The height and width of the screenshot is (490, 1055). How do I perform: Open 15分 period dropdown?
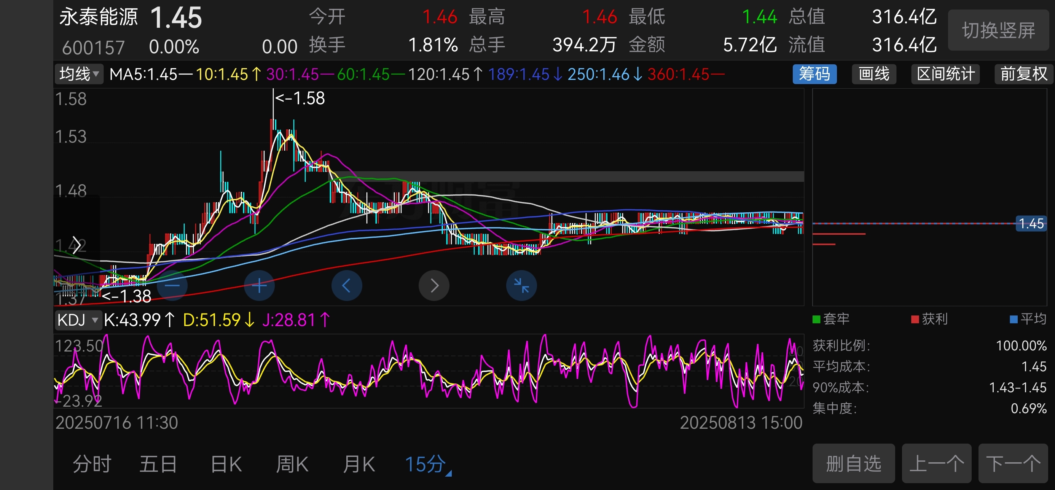428,464
